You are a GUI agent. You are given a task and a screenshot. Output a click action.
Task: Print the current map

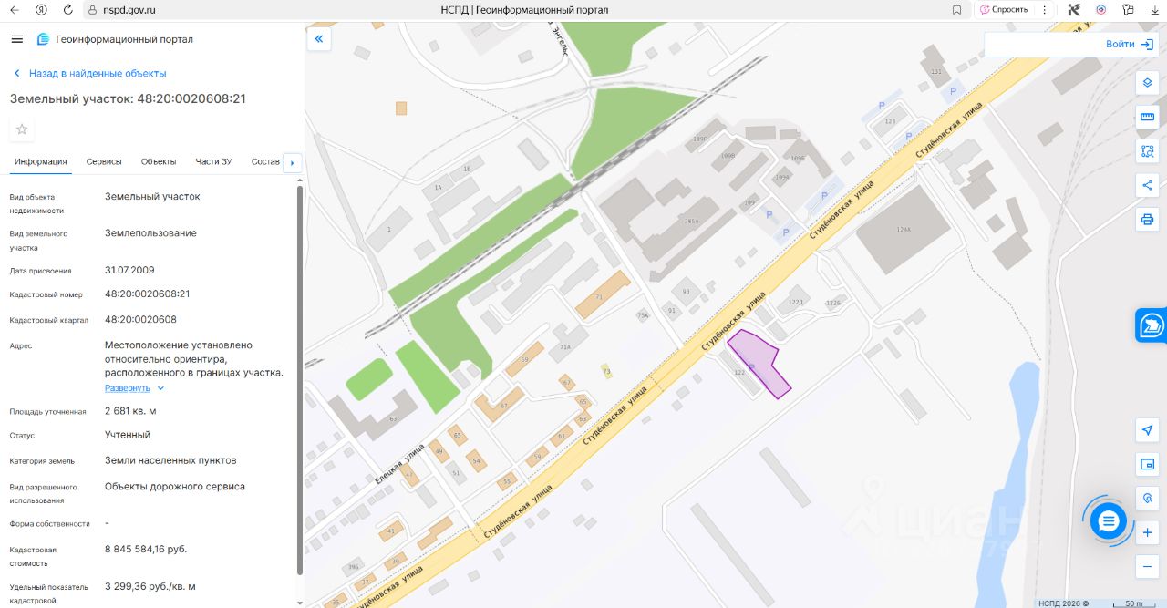[x=1148, y=220]
